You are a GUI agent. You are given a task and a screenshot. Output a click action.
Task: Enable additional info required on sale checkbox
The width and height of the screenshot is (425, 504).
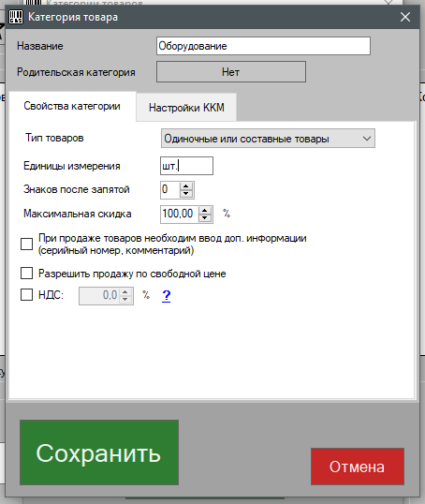(26, 244)
